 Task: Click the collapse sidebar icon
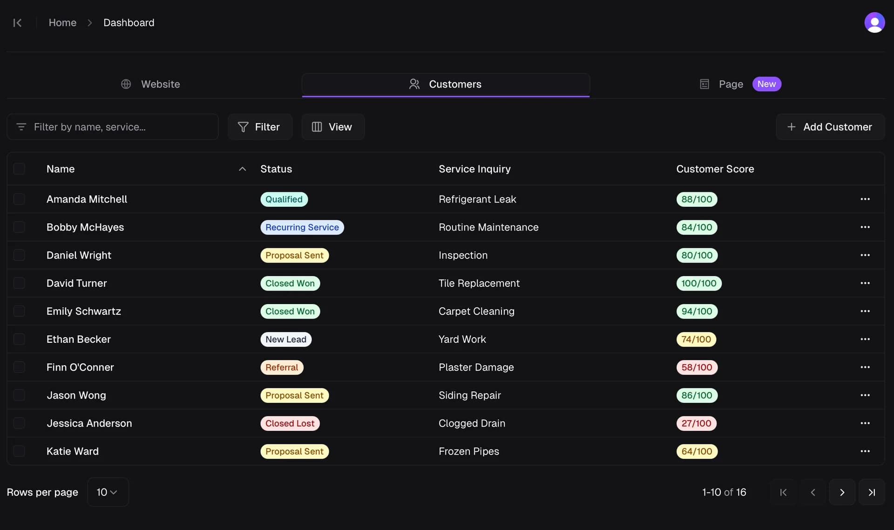tap(17, 22)
